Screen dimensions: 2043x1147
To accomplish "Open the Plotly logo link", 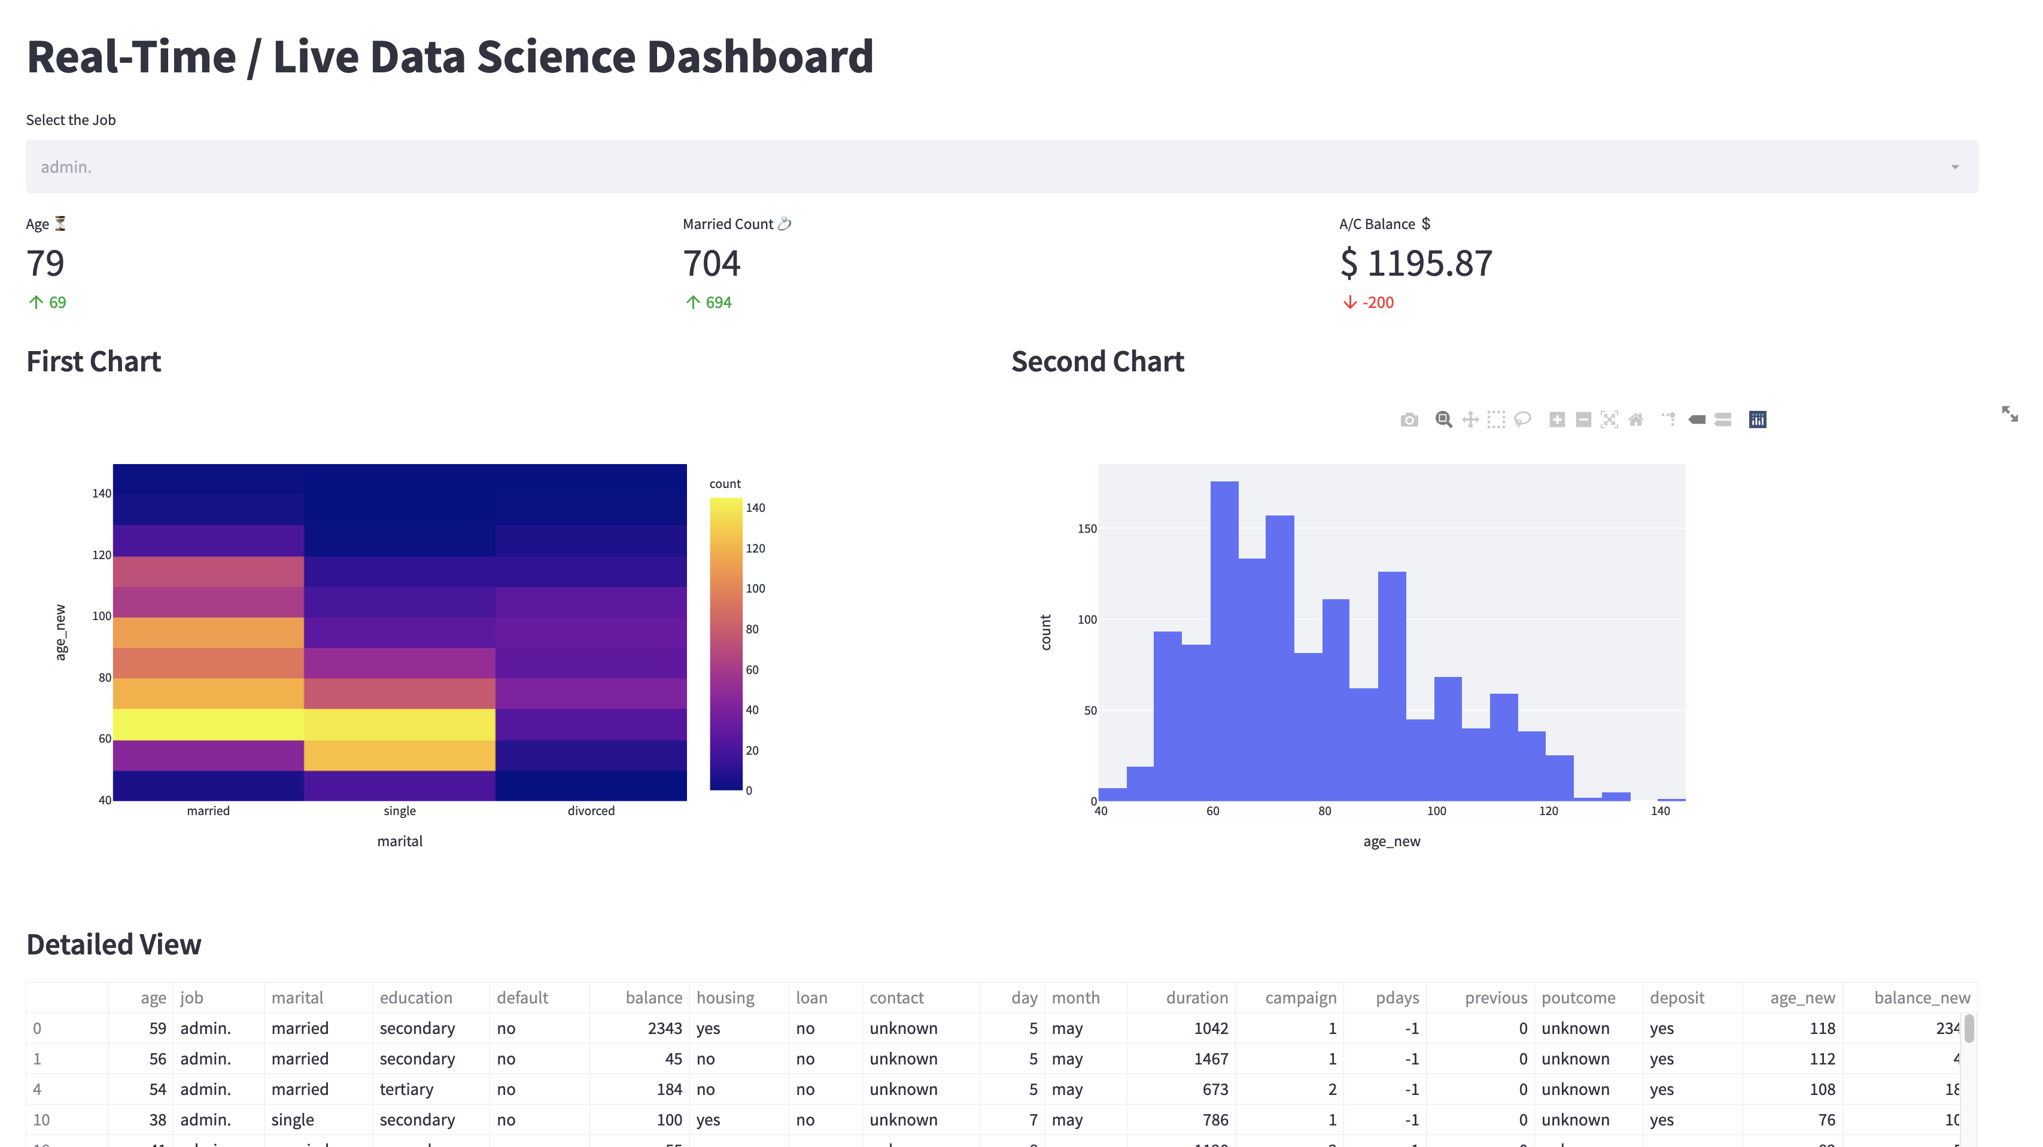I will click(1758, 419).
